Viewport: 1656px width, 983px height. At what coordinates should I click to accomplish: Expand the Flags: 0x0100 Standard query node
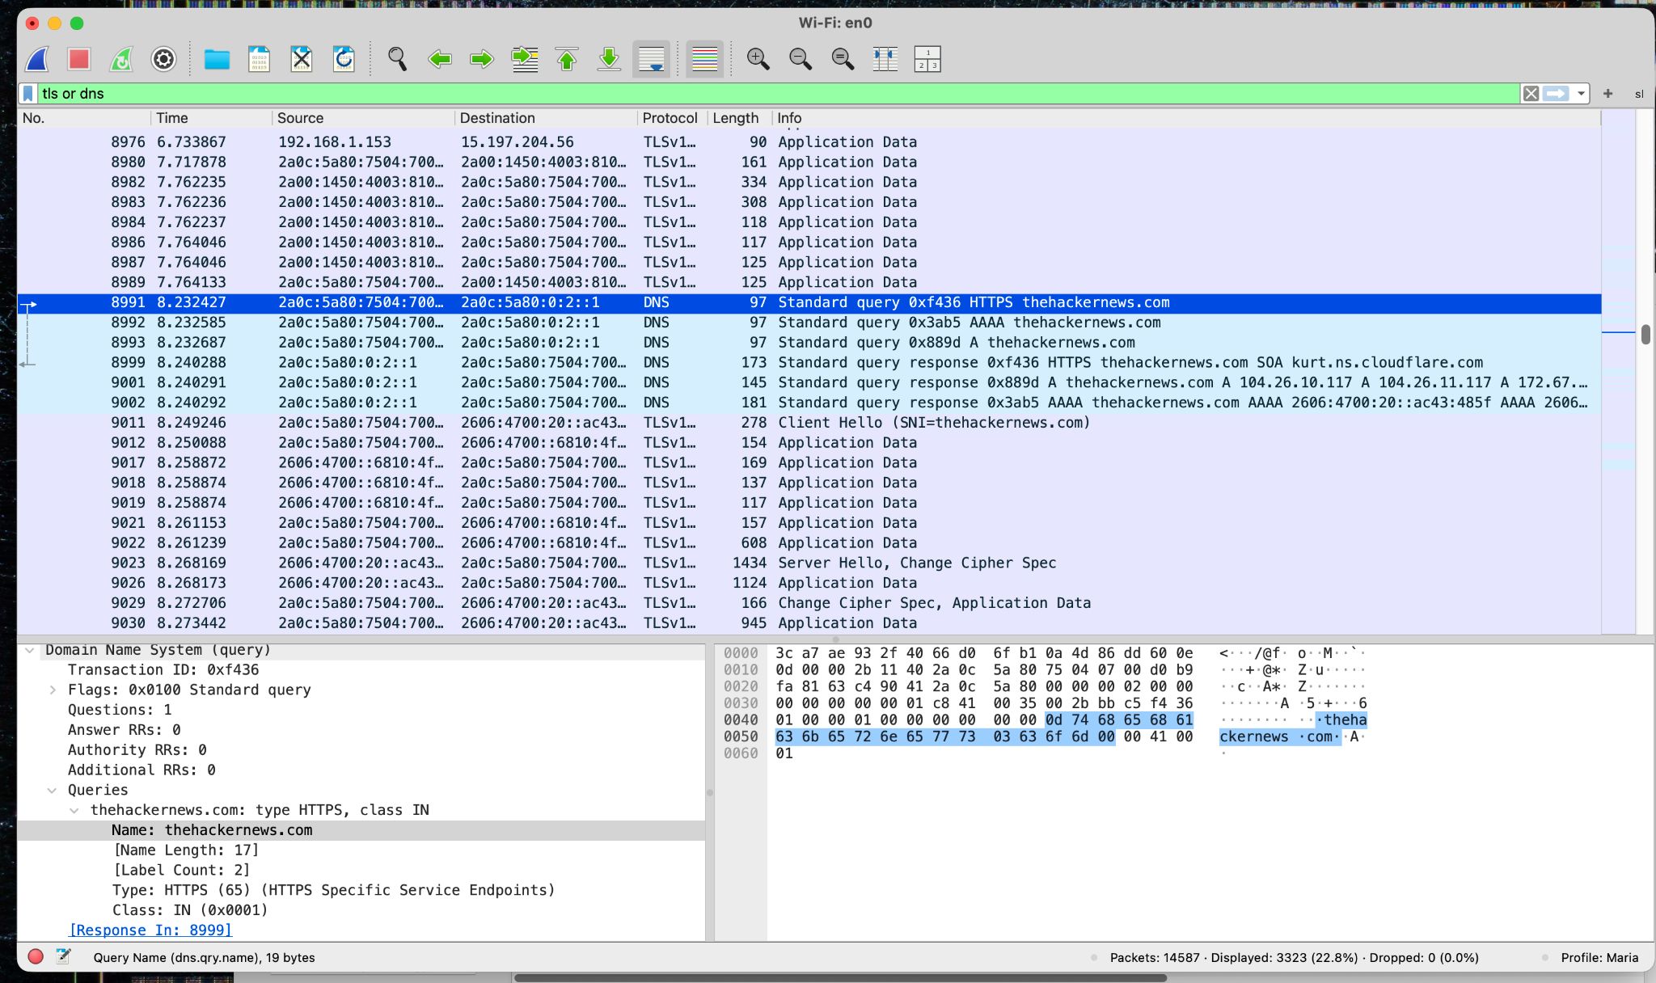[x=53, y=690]
